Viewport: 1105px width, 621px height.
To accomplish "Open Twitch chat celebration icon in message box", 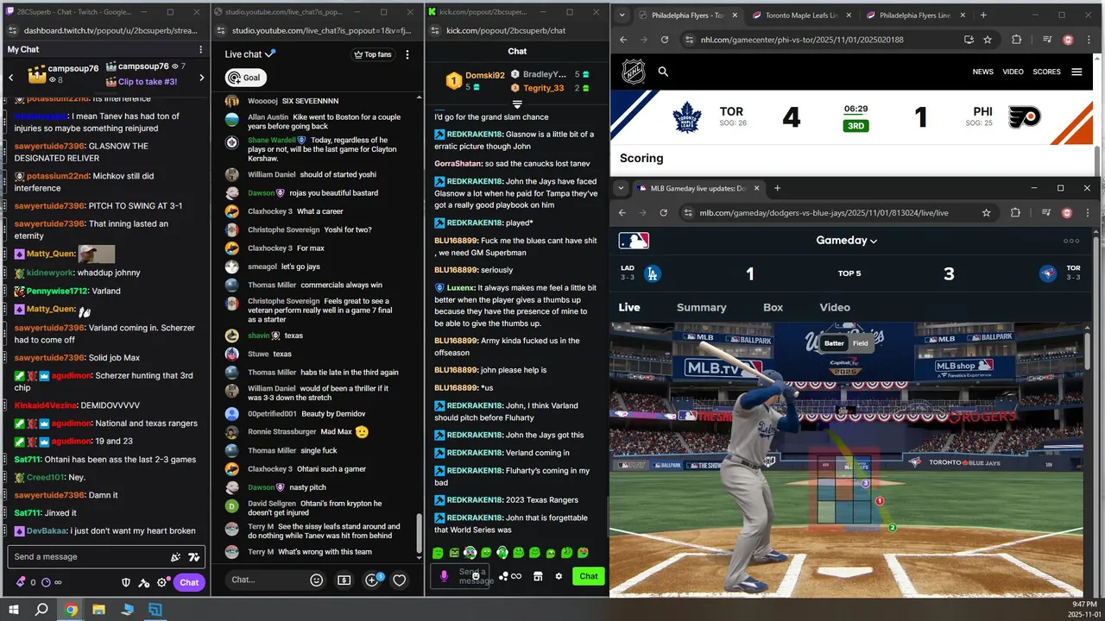I will coord(176,557).
